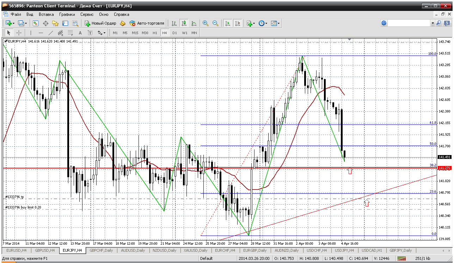Open the Графики menu
Viewport: 454px width, 263px height.
coord(67,14)
